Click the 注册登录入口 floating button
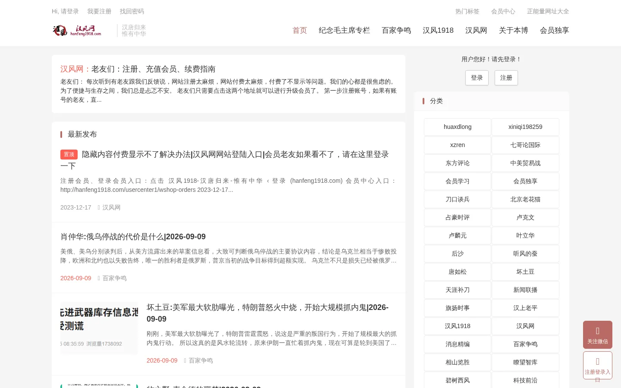This screenshot has height=388, width=621. (x=598, y=365)
